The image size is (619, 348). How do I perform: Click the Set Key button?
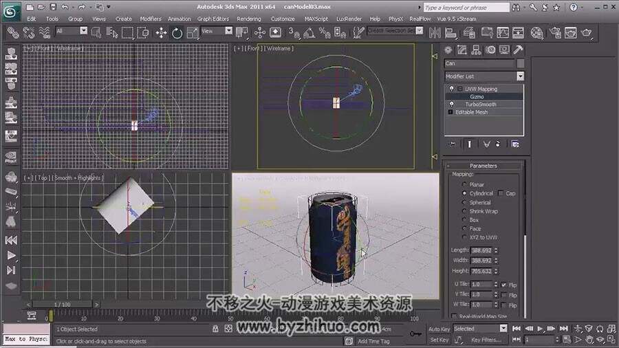click(x=439, y=339)
